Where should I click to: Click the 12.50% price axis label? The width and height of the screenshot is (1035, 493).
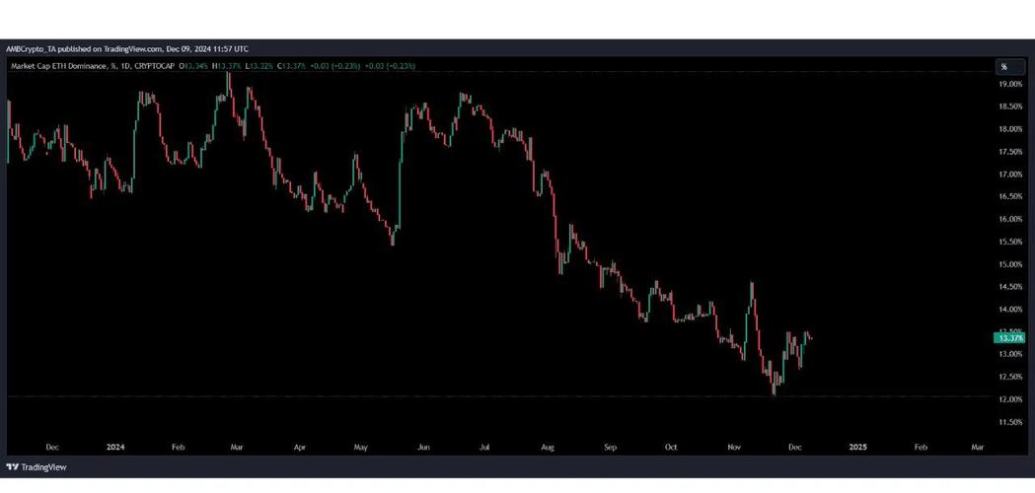click(x=1010, y=377)
